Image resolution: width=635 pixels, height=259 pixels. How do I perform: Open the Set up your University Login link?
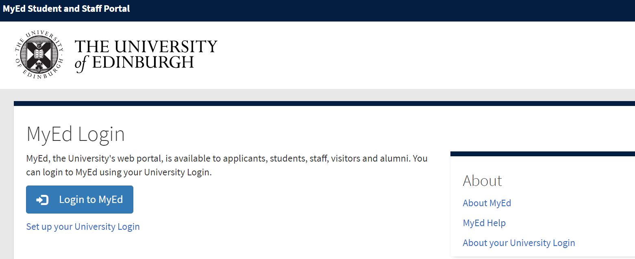83,227
